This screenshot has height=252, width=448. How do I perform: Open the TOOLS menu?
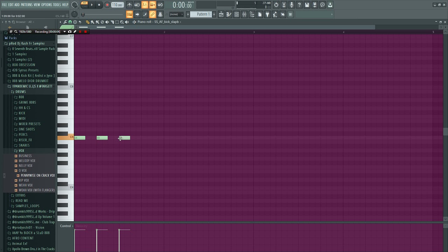(x=57, y=5)
